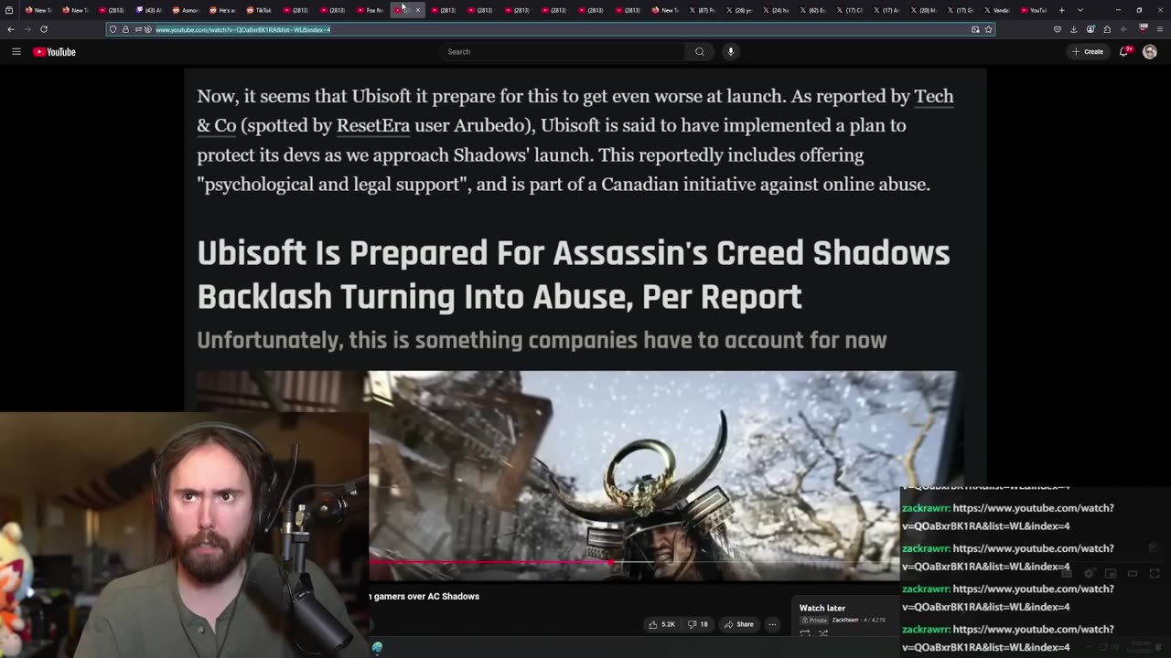Click the browser URL address field
1171x658 pixels.
point(549,29)
